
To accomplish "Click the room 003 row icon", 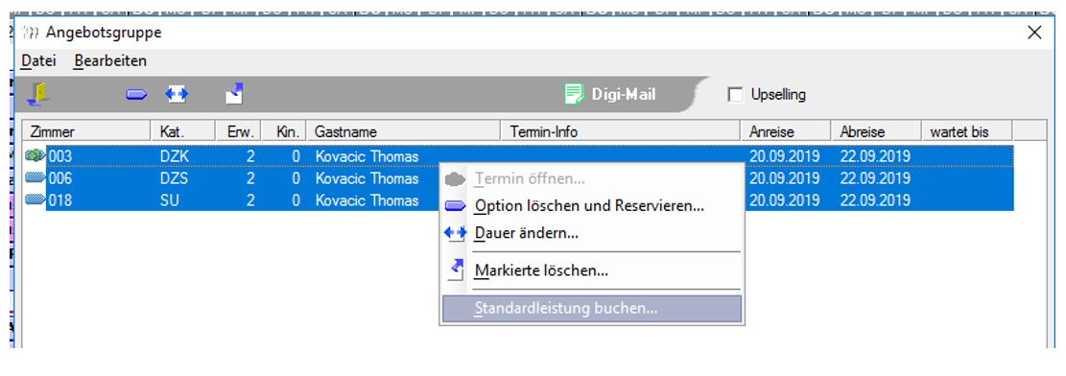I will pyautogui.click(x=35, y=156).
